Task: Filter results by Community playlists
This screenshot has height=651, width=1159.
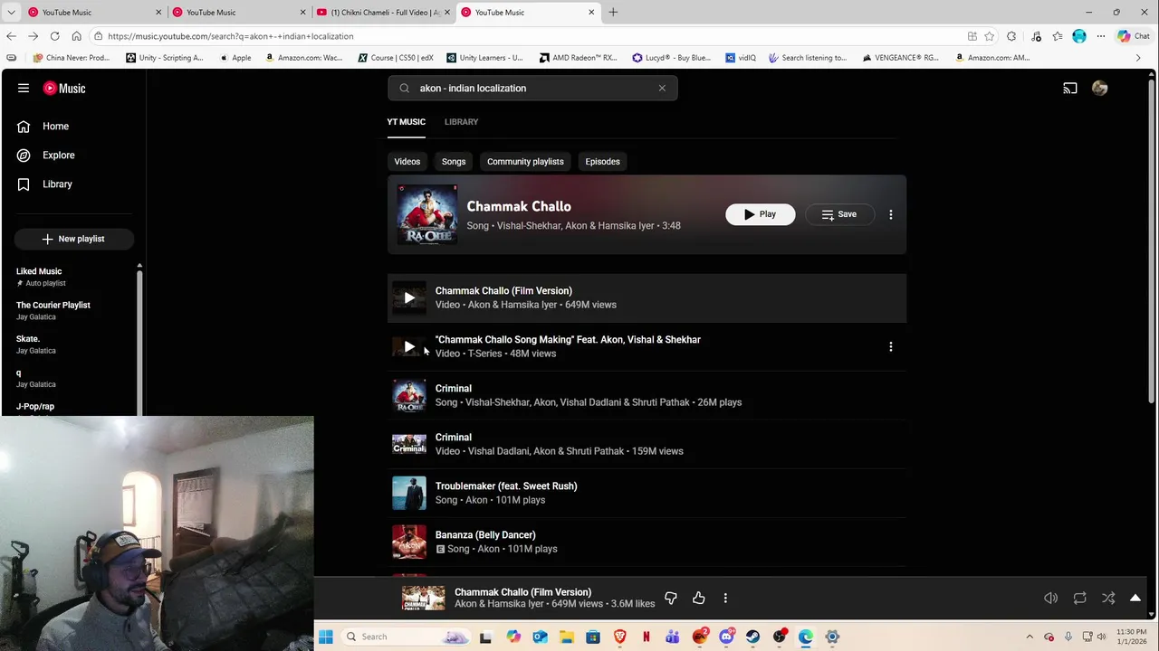Action: (x=525, y=161)
